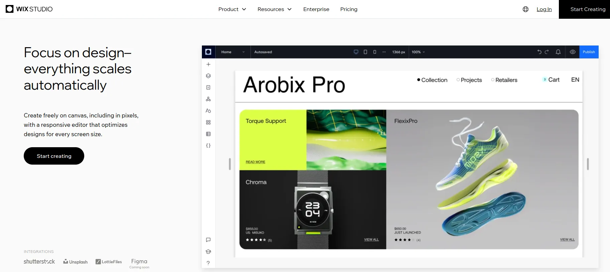The image size is (610, 272).
Task: Select the desktop breakpoint icon
Action: [x=356, y=52]
